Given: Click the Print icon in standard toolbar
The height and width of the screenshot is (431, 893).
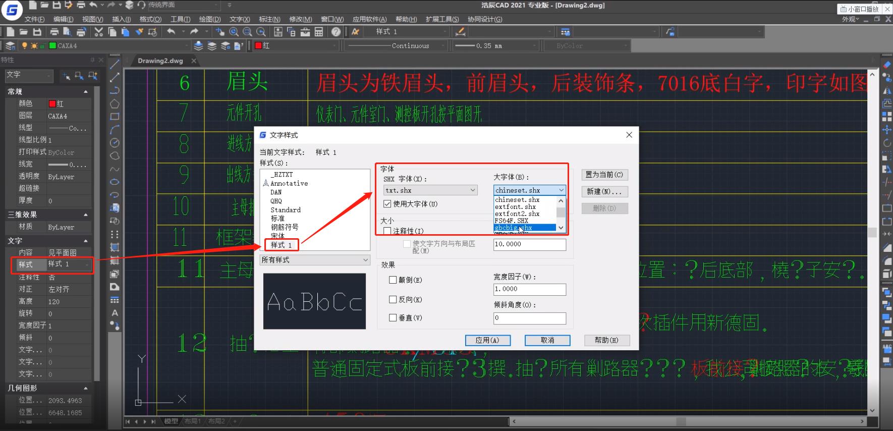Looking at the screenshot, I should coord(54,32).
